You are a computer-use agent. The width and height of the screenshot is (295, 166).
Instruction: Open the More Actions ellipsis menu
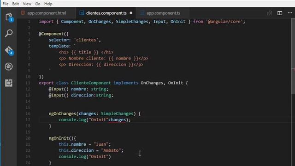(290, 13)
